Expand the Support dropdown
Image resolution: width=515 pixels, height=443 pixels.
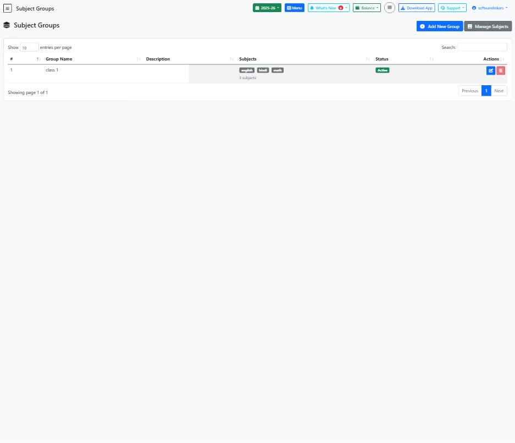pyautogui.click(x=452, y=8)
